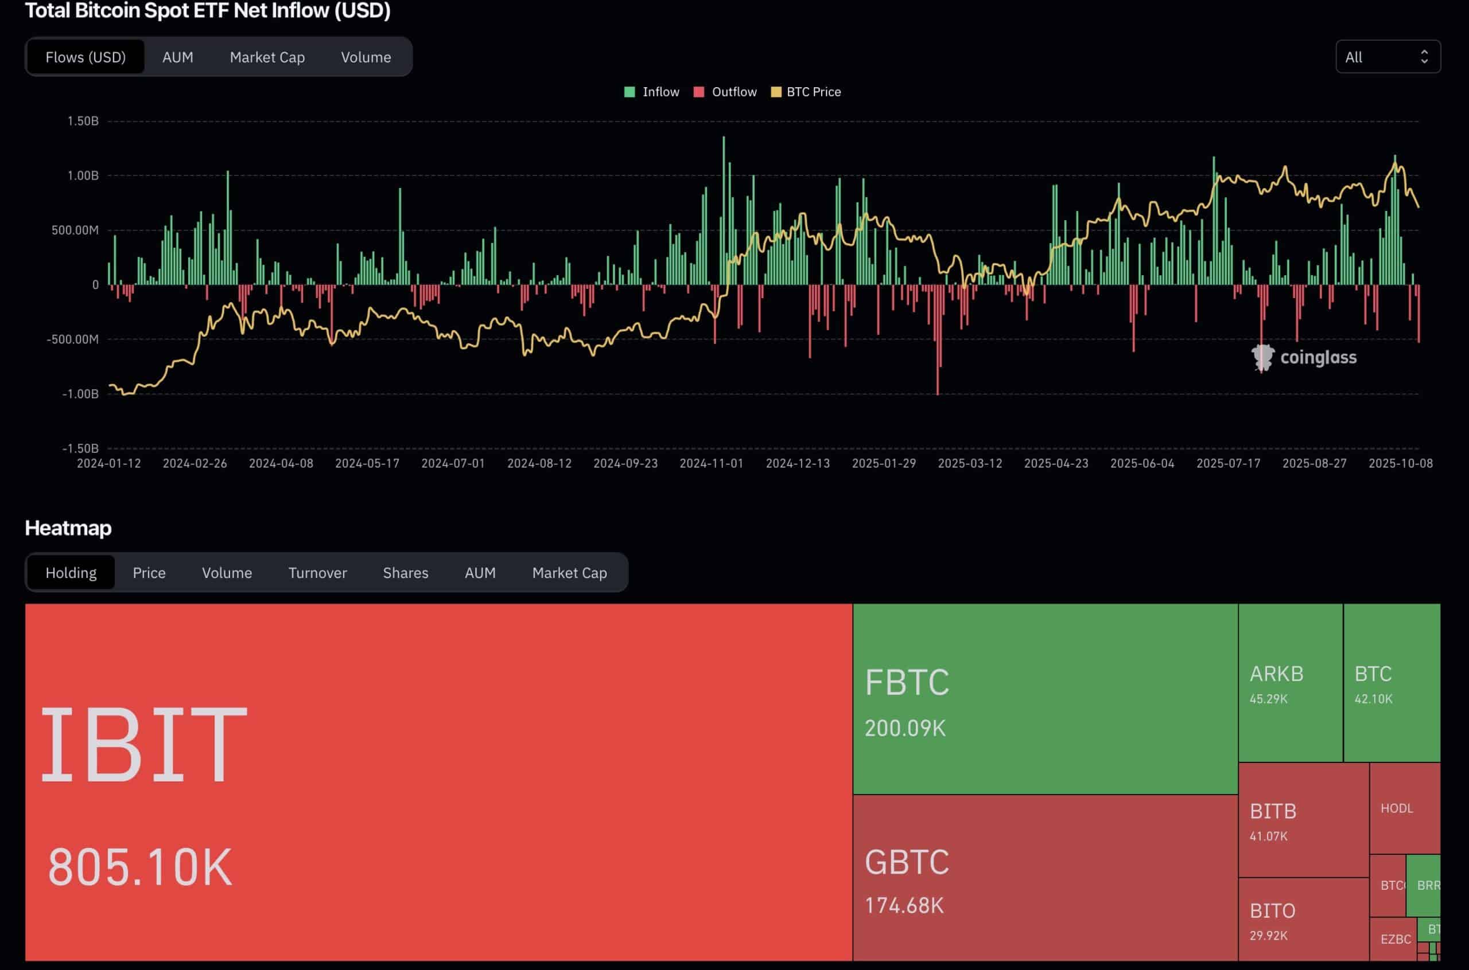The width and height of the screenshot is (1469, 970).
Task: Toggle the BTC Price legend series
Action: point(813,92)
